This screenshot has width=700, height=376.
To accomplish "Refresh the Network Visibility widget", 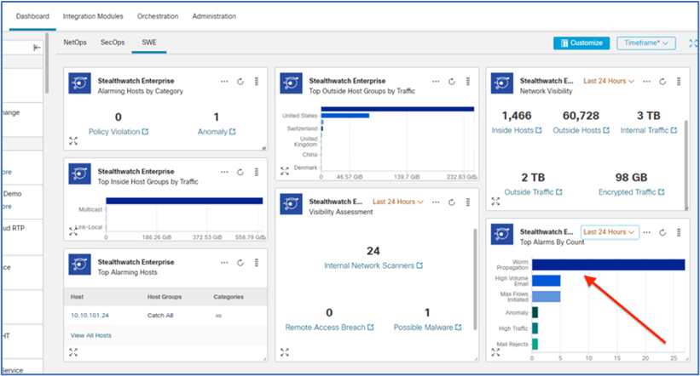I will [x=662, y=82].
